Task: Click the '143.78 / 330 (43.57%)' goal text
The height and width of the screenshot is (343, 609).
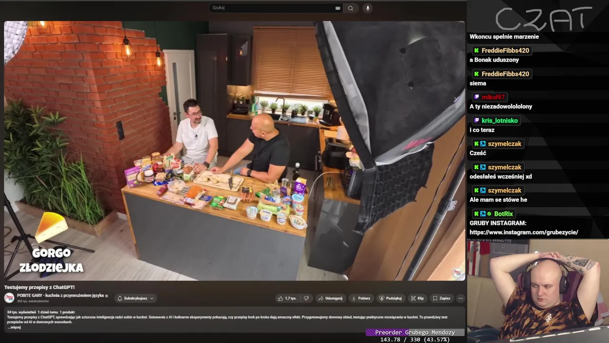Action: (x=415, y=340)
